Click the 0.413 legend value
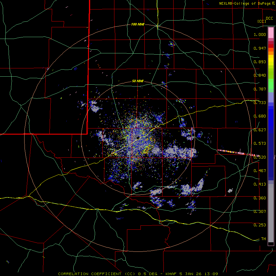276x276 pixels. click(x=260, y=184)
